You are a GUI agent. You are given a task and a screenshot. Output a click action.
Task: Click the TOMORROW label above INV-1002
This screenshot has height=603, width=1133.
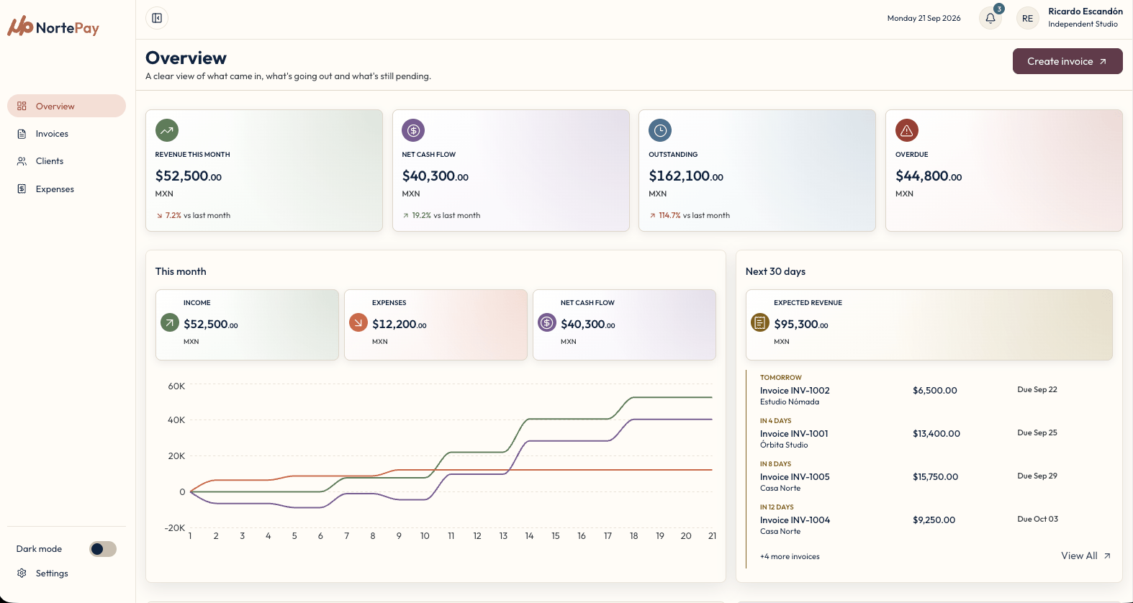(781, 378)
